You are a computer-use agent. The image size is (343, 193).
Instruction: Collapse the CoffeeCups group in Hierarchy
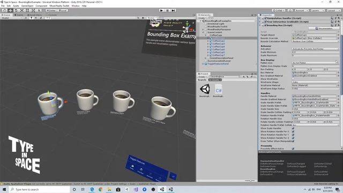pos(206,35)
